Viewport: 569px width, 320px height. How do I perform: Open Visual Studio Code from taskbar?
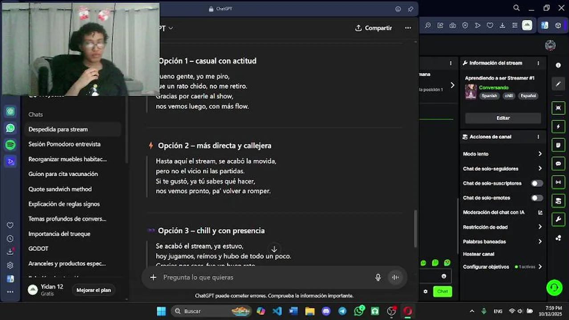(x=277, y=311)
